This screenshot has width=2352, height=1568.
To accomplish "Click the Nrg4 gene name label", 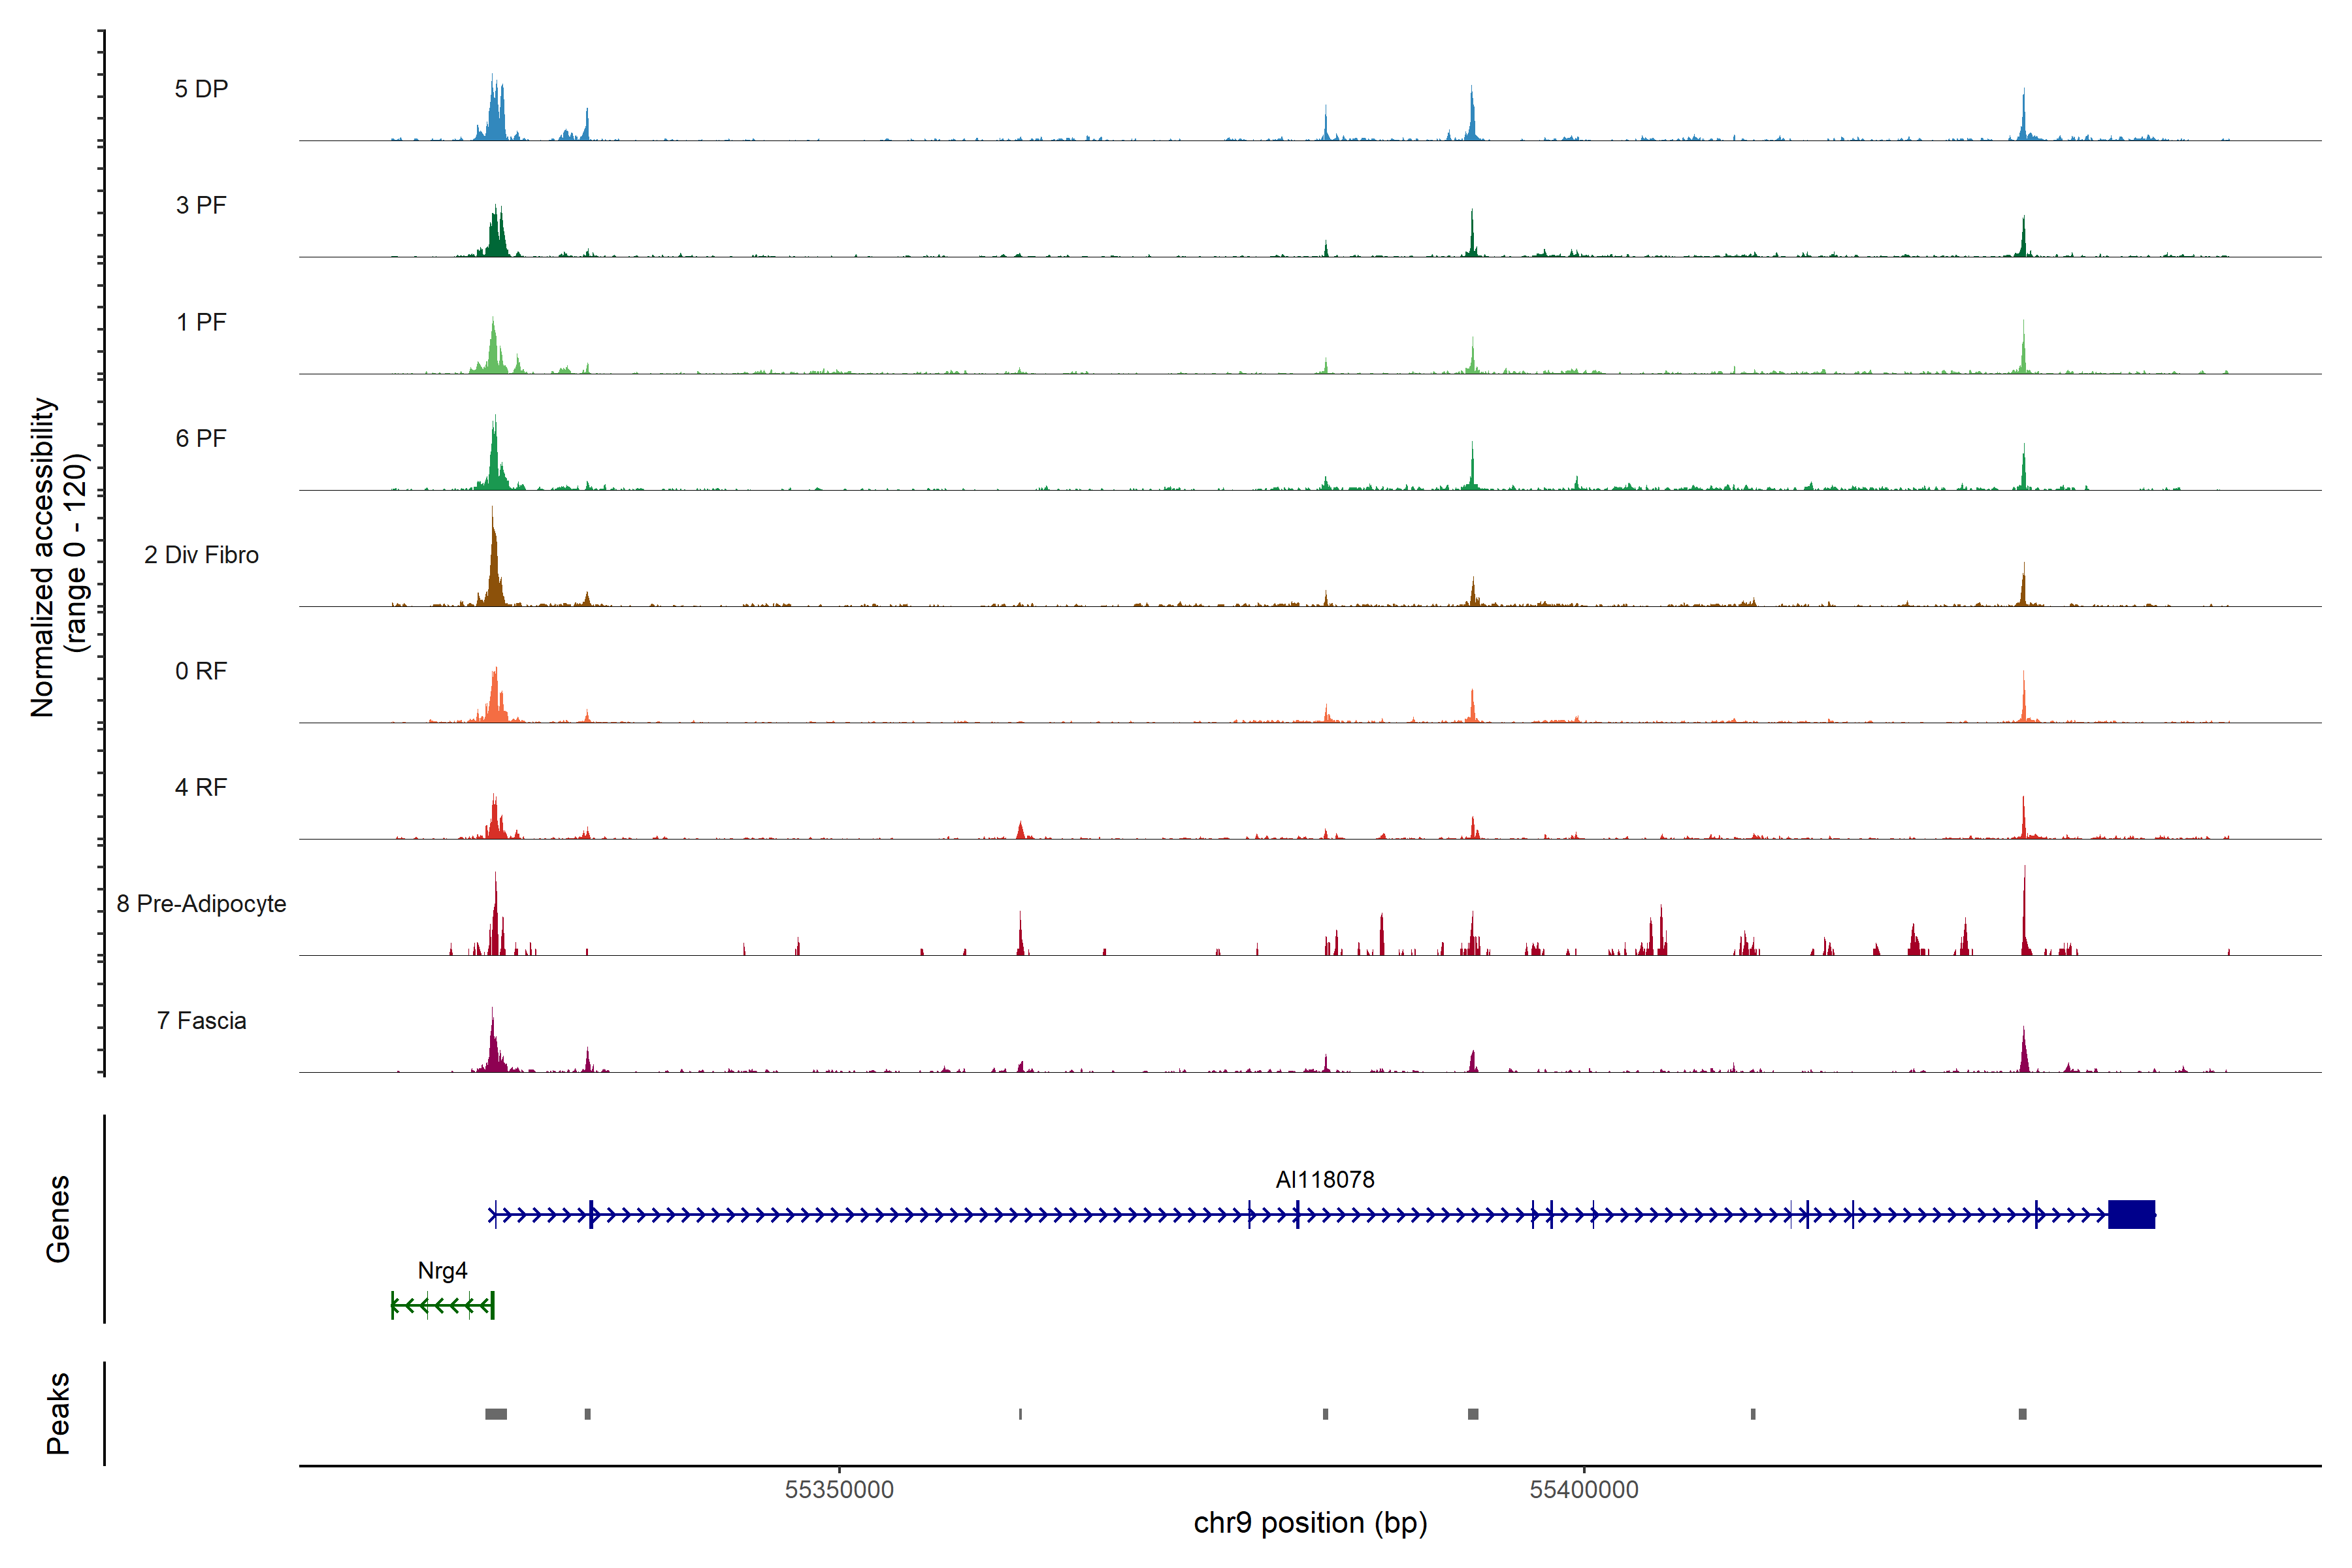I will click(442, 1271).
